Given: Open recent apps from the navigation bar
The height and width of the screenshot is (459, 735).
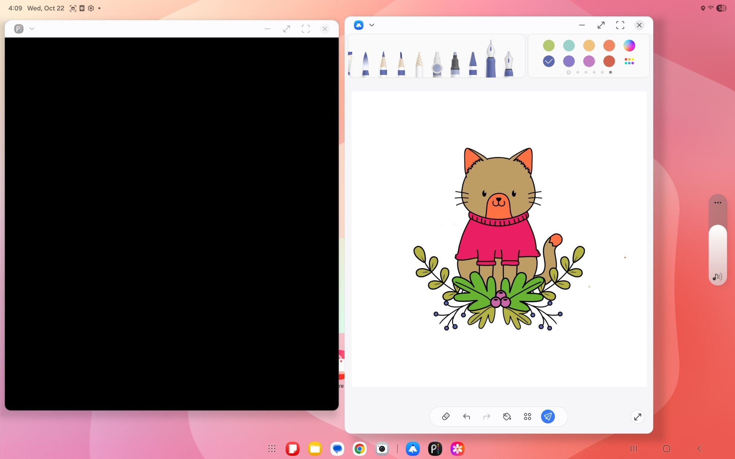Looking at the screenshot, I should (x=633, y=448).
